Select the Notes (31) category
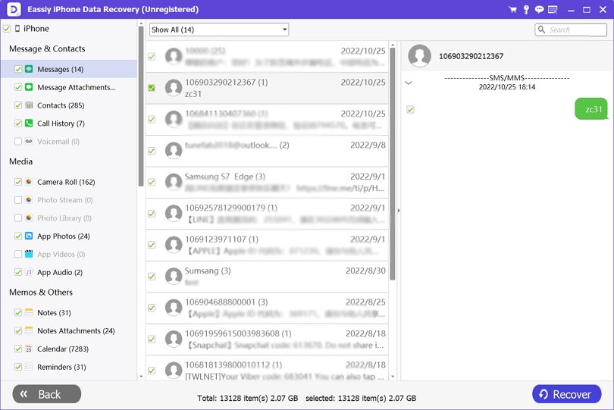The height and width of the screenshot is (410, 614). tap(54, 313)
